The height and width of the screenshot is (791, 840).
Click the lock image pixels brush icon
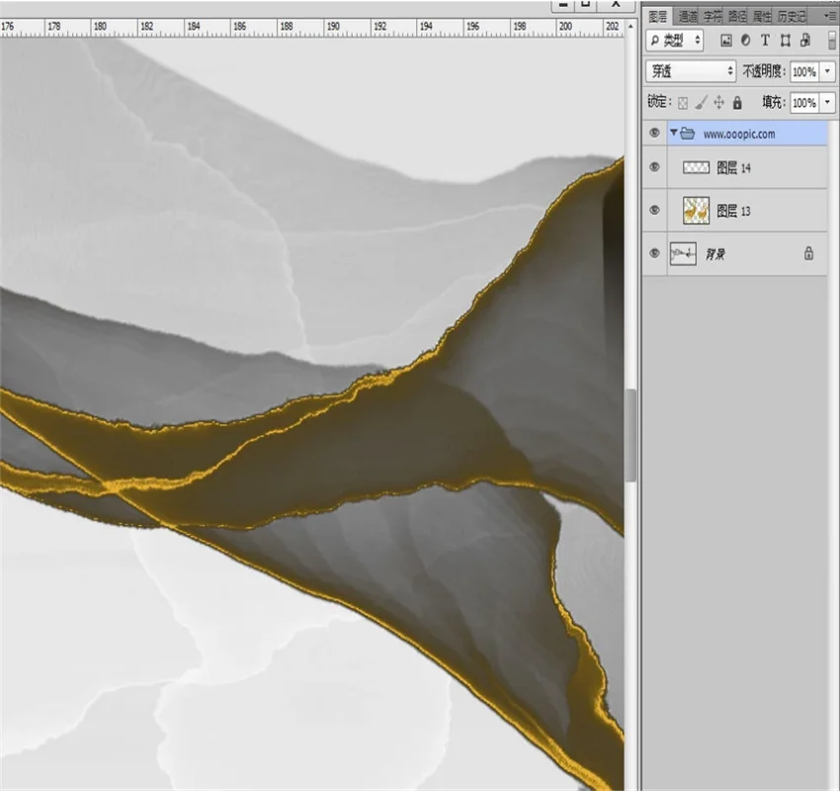pos(701,102)
